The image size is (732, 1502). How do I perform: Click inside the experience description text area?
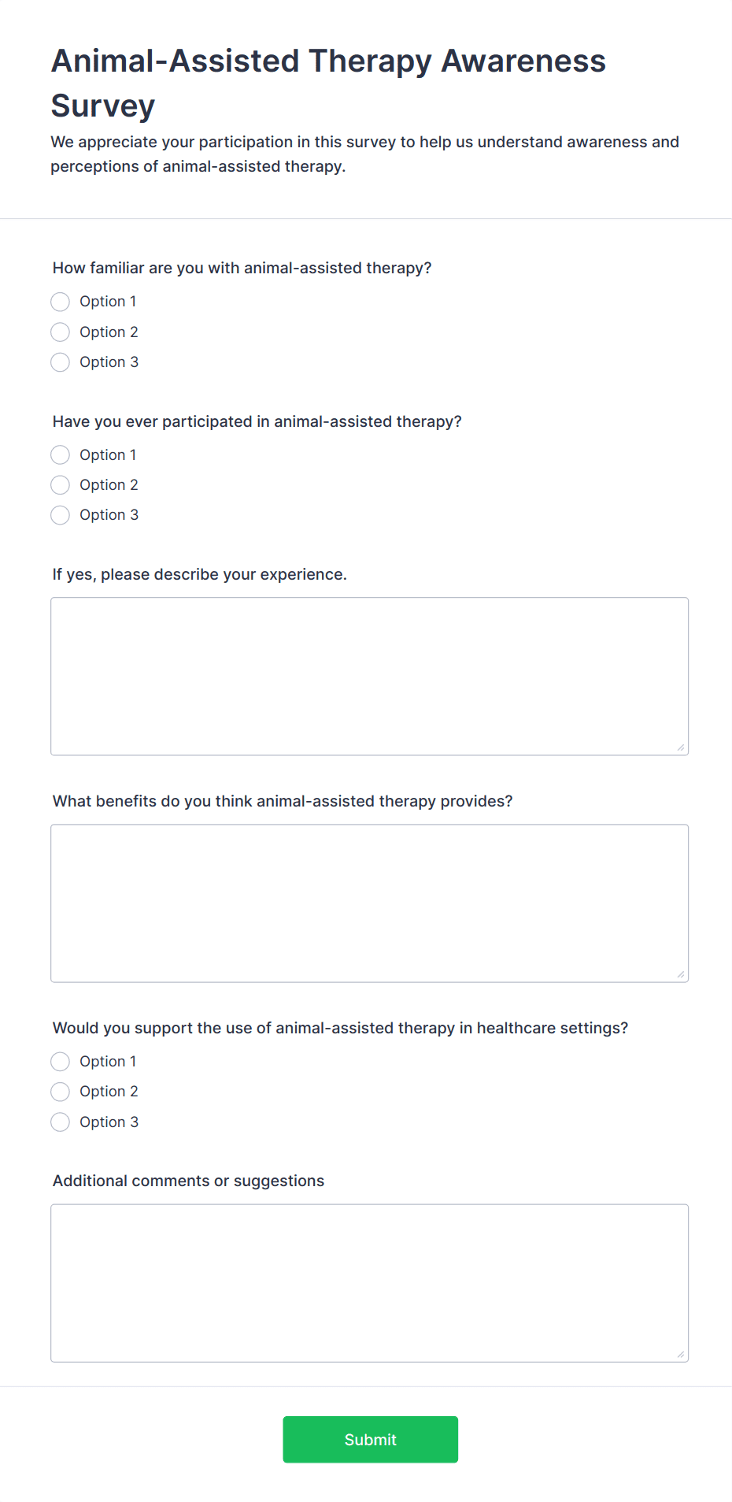coord(368,675)
